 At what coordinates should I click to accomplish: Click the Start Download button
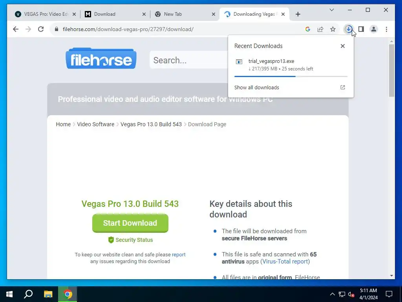point(130,223)
